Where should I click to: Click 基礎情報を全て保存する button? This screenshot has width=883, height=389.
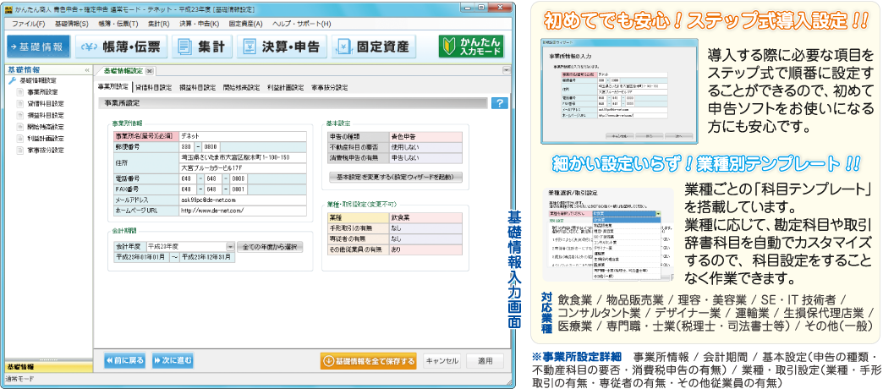pyautogui.click(x=369, y=361)
